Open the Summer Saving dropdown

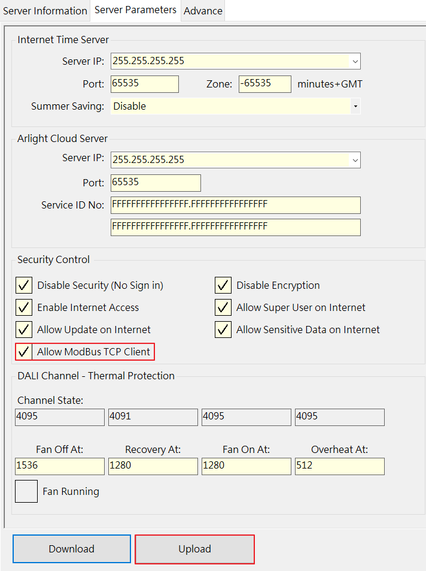pos(355,106)
